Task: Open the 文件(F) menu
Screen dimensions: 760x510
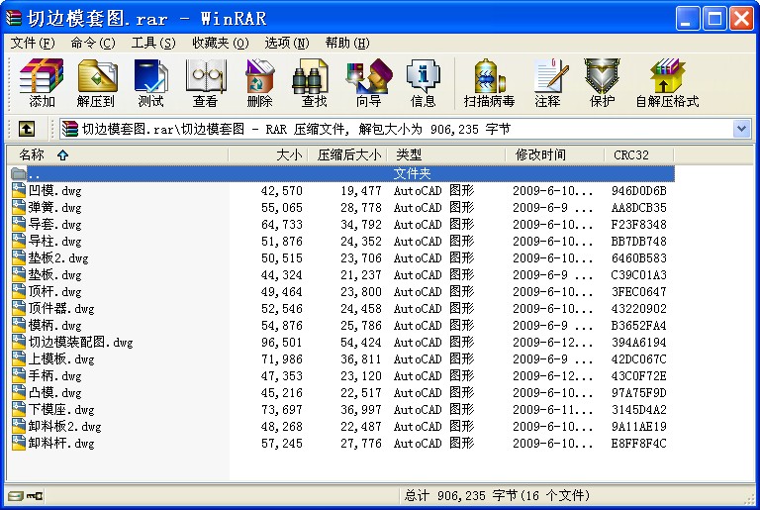Action: [x=33, y=44]
